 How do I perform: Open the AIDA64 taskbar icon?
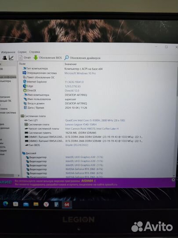(67, 205)
